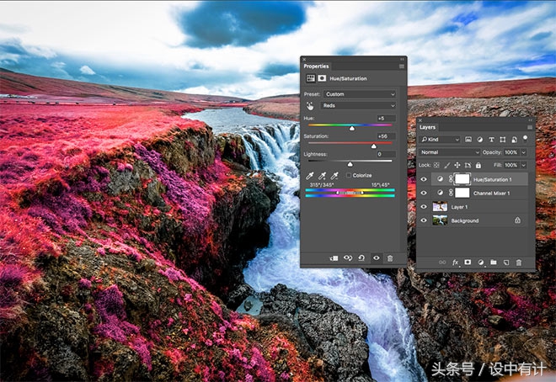The width and height of the screenshot is (556, 382).
Task: Open the Properties panel menu
Action: (x=401, y=66)
